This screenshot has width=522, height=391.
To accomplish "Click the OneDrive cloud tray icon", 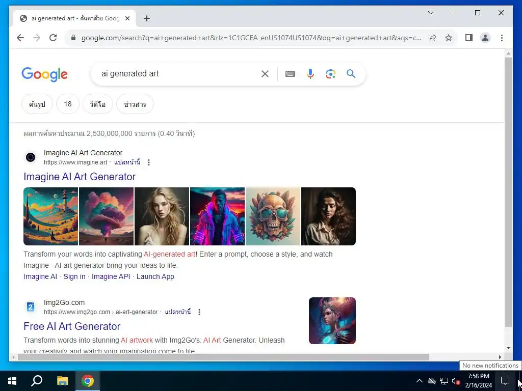I will click(432, 381).
